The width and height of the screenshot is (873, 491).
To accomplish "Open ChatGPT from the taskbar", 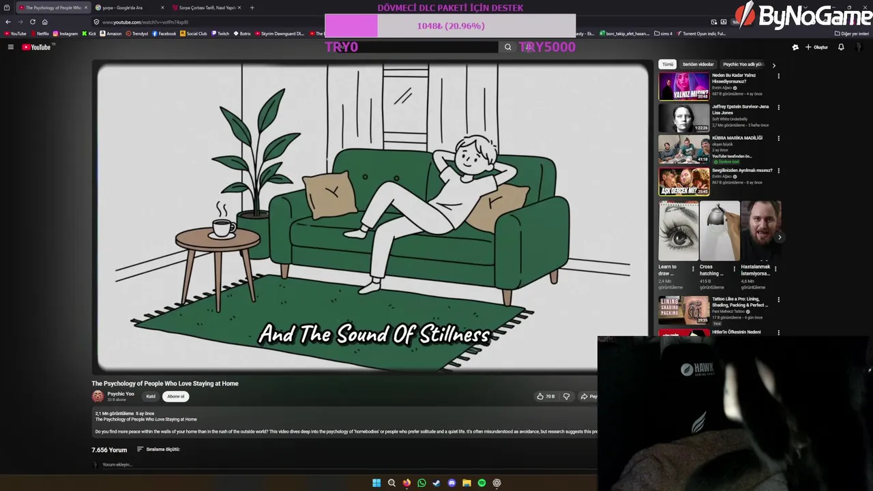I will [497, 483].
